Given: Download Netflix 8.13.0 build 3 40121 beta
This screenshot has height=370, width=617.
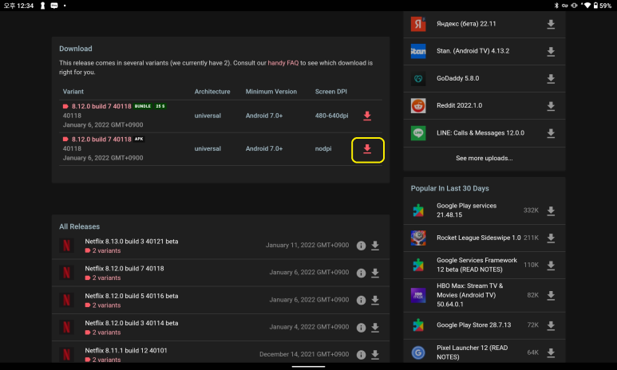Looking at the screenshot, I should click(x=375, y=246).
